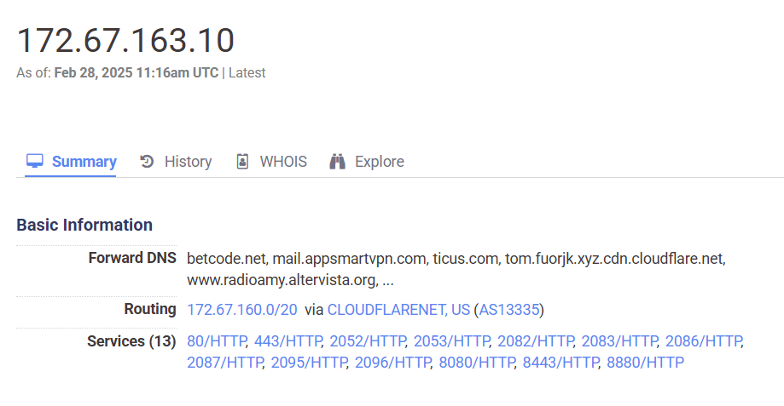This screenshot has height=406, width=784.
Task: Select the 443/HTTP service link
Action: [x=287, y=341]
